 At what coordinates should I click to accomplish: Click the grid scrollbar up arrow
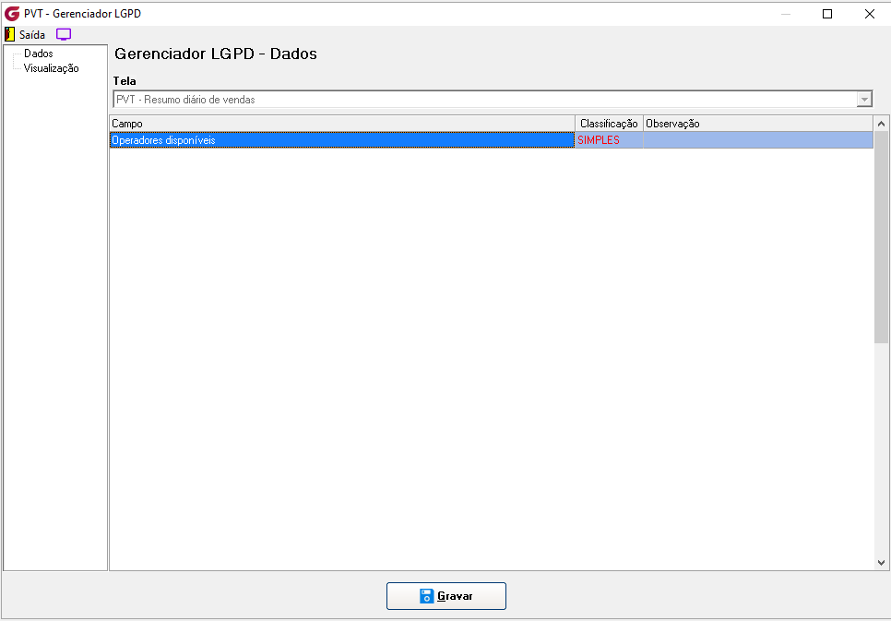click(x=882, y=124)
